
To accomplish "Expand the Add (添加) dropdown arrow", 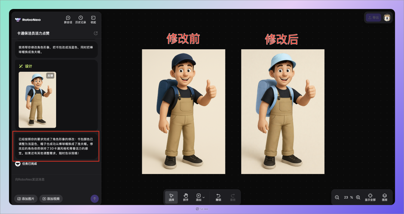I will pos(204,197).
